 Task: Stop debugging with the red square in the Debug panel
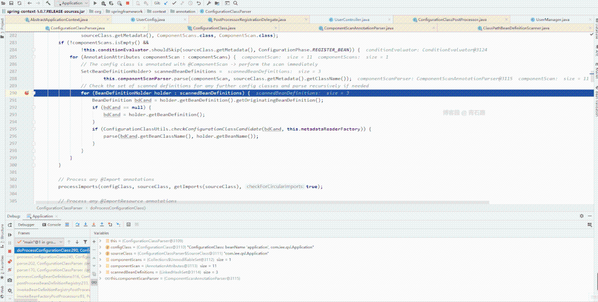coord(9,251)
